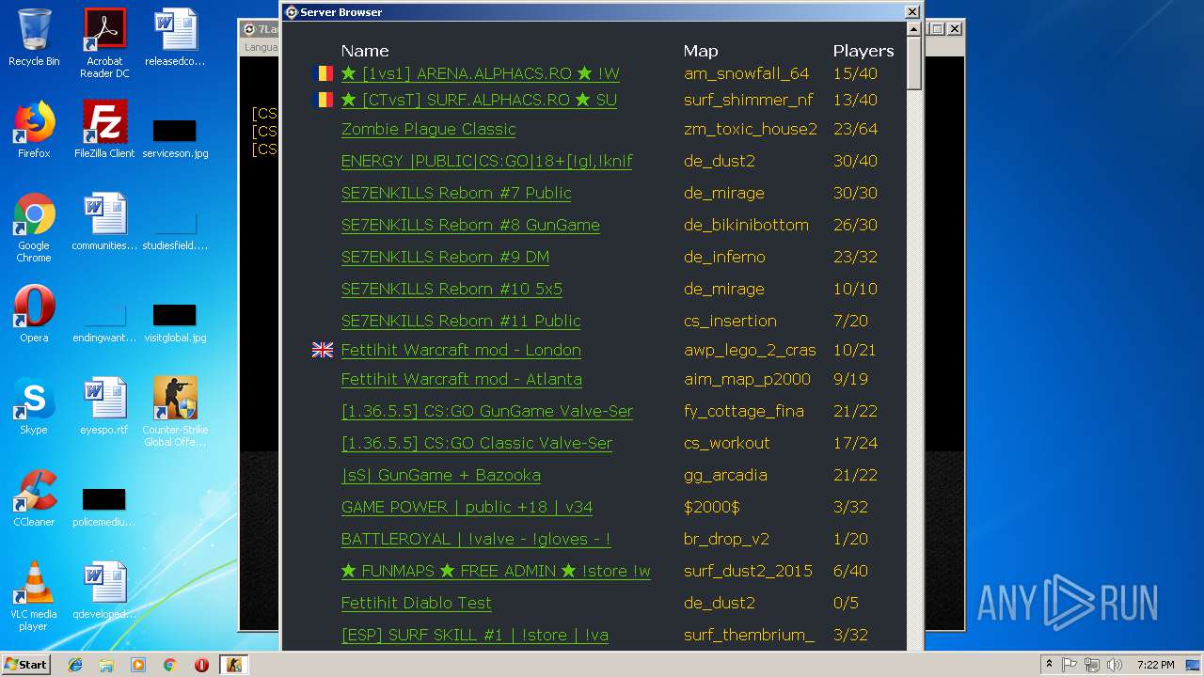This screenshot has width=1204, height=677.
Task: Join the FUNMAPS FREE ADMIN server
Action: tap(496, 571)
